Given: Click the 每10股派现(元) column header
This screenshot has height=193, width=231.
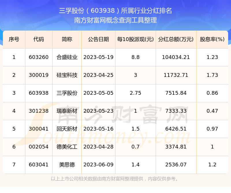Looking at the screenshot, I should click(x=135, y=39).
